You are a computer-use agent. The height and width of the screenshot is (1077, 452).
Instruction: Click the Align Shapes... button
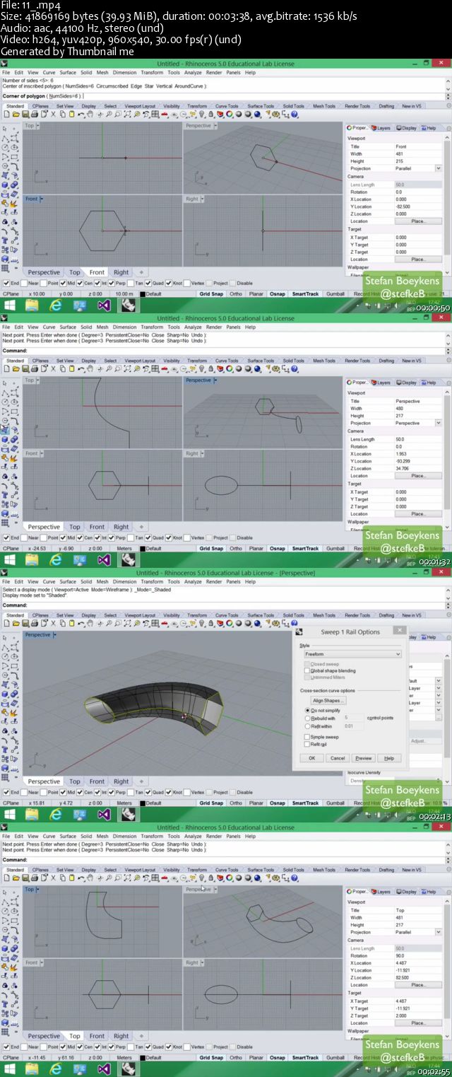pos(328,701)
